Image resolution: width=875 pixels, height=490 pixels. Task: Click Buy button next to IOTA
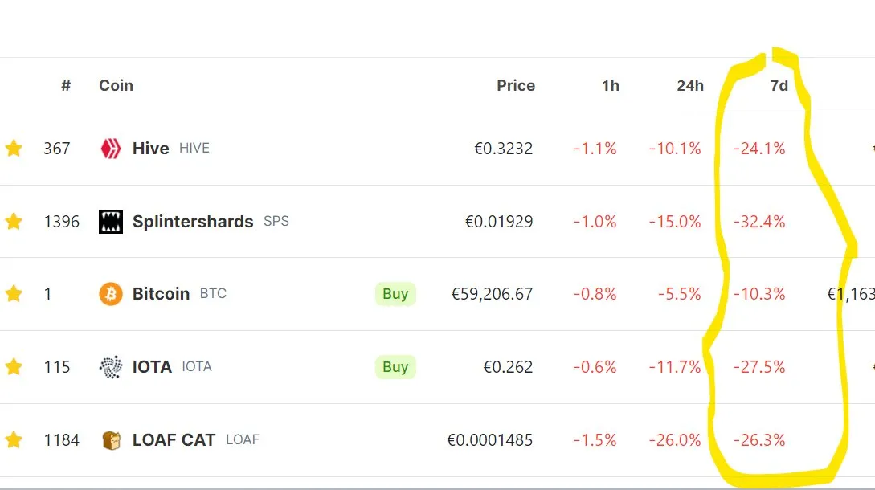[395, 366]
